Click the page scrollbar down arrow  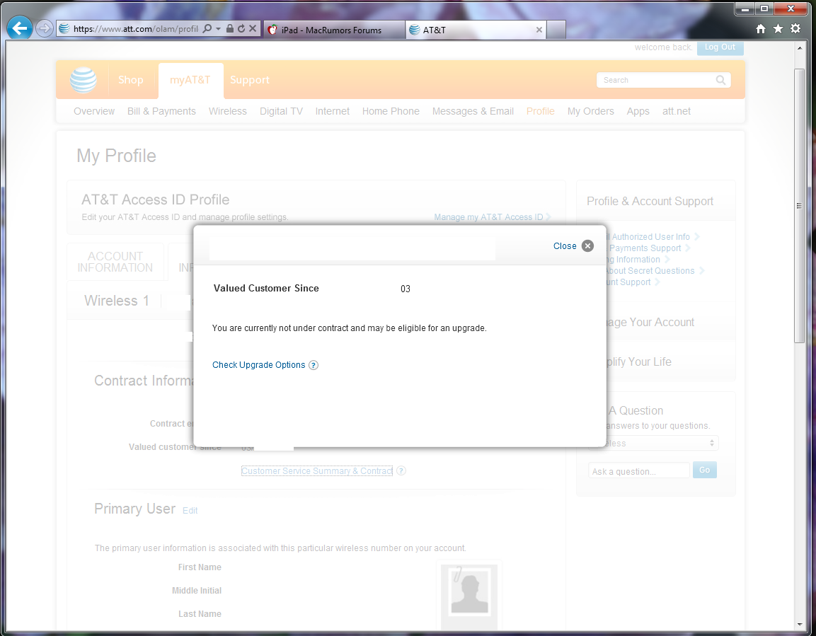(x=799, y=625)
